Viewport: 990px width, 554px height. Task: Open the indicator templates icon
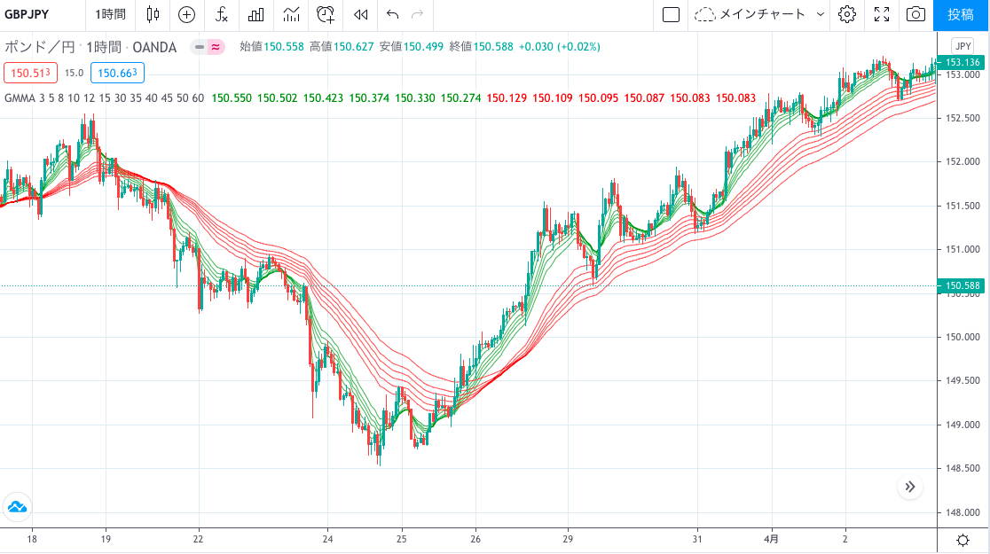291,14
